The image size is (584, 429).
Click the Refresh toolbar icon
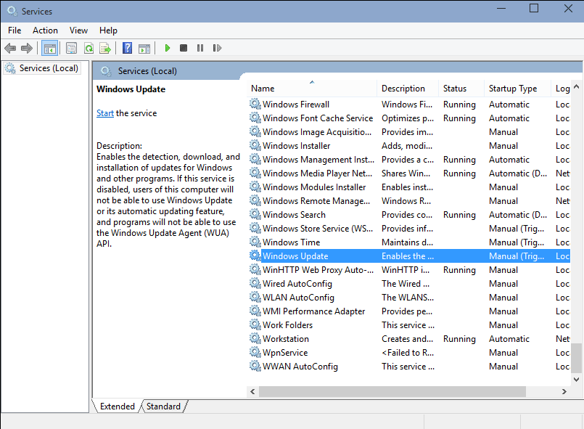89,48
